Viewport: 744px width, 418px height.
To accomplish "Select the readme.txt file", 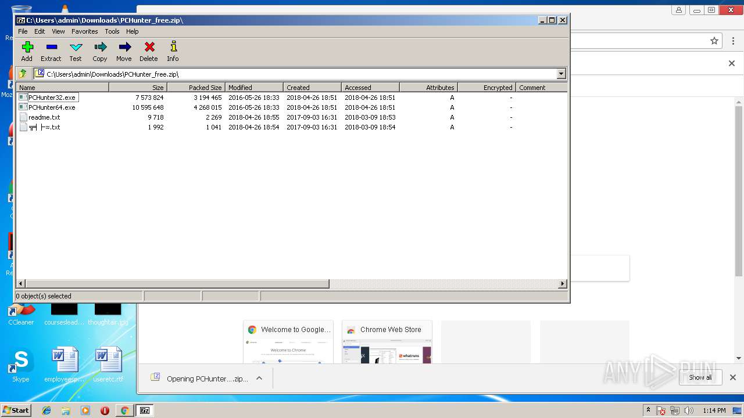I will point(44,117).
